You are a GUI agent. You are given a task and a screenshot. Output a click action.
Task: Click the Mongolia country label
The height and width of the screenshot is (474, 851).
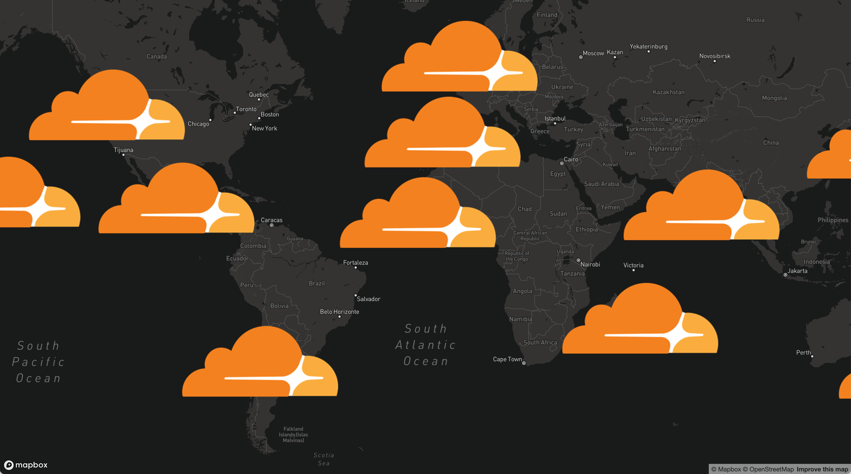point(774,98)
